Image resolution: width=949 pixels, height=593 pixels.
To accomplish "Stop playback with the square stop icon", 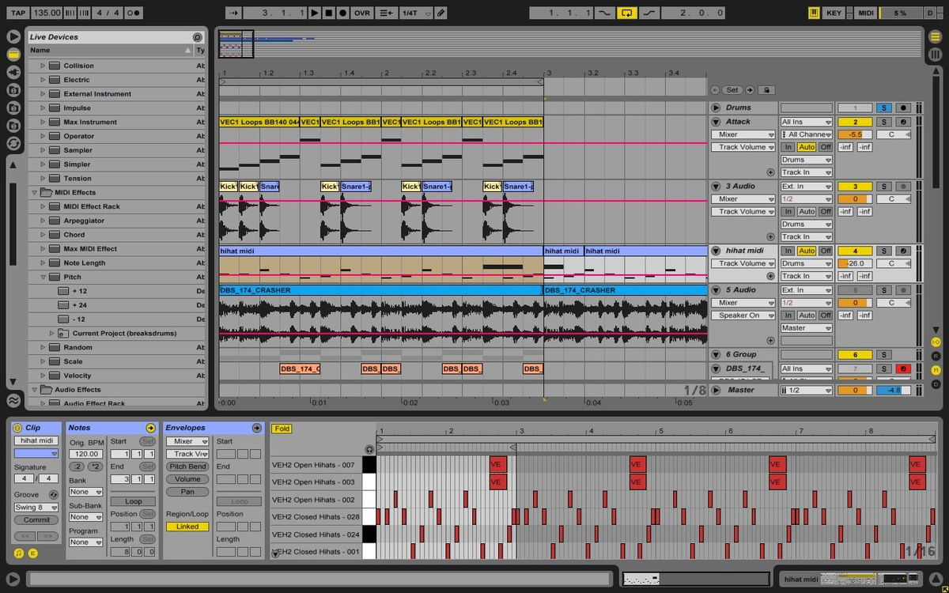I will pyautogui.click(x=330, y=12).
